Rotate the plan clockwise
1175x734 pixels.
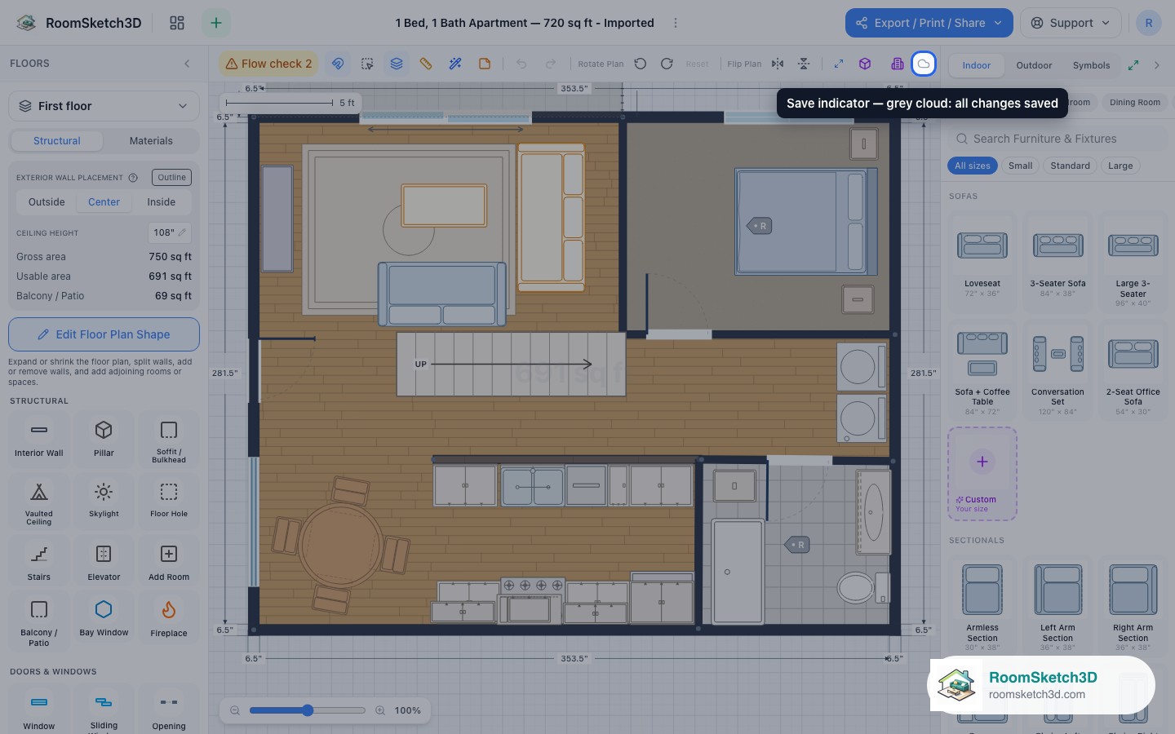coord(667,64)
